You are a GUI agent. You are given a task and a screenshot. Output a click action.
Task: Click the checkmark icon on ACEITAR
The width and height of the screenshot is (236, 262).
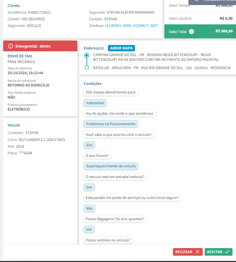coord(227,252)
